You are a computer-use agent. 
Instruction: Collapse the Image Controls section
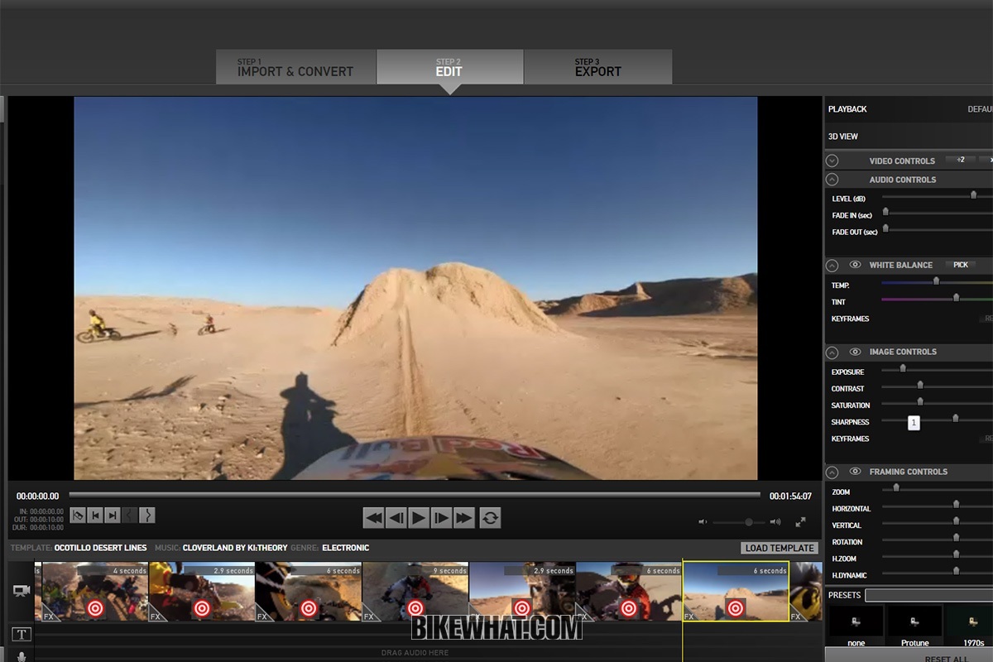(832, 353)
